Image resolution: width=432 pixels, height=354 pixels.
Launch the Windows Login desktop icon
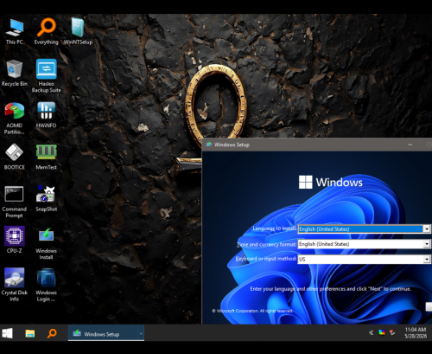pos(46,284)
